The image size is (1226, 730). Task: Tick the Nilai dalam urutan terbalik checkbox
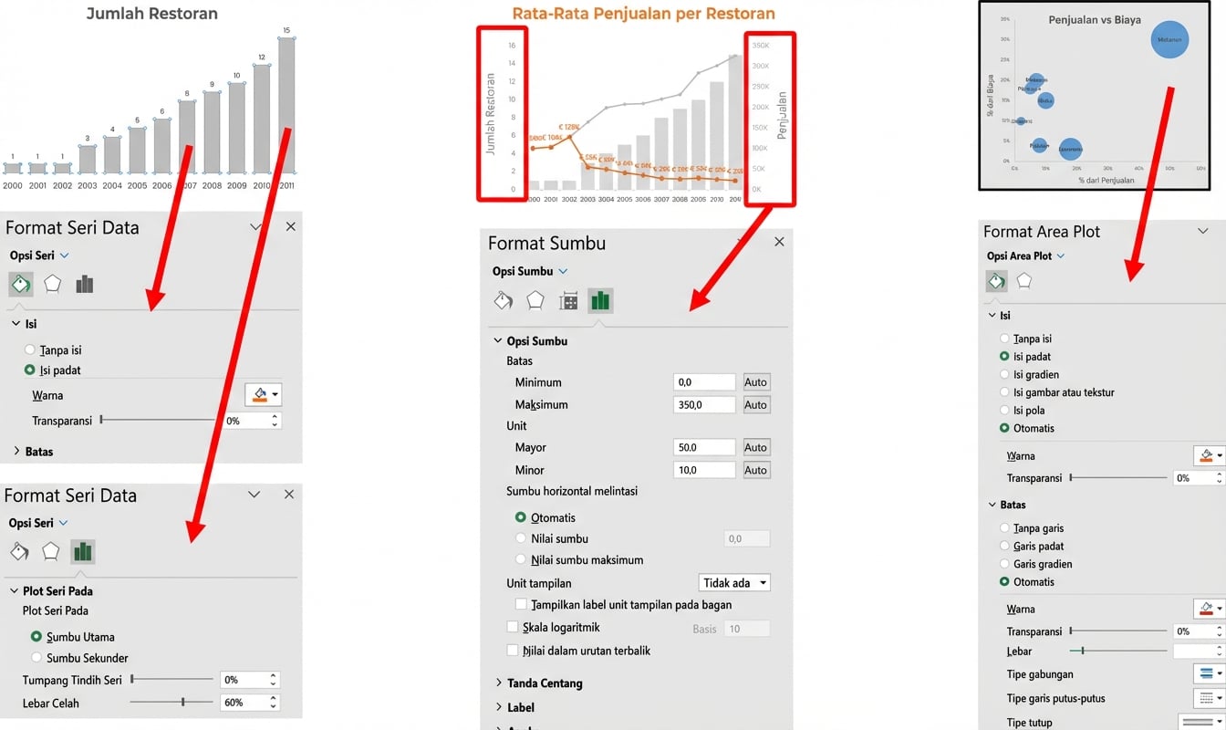(x=513, y=651)
